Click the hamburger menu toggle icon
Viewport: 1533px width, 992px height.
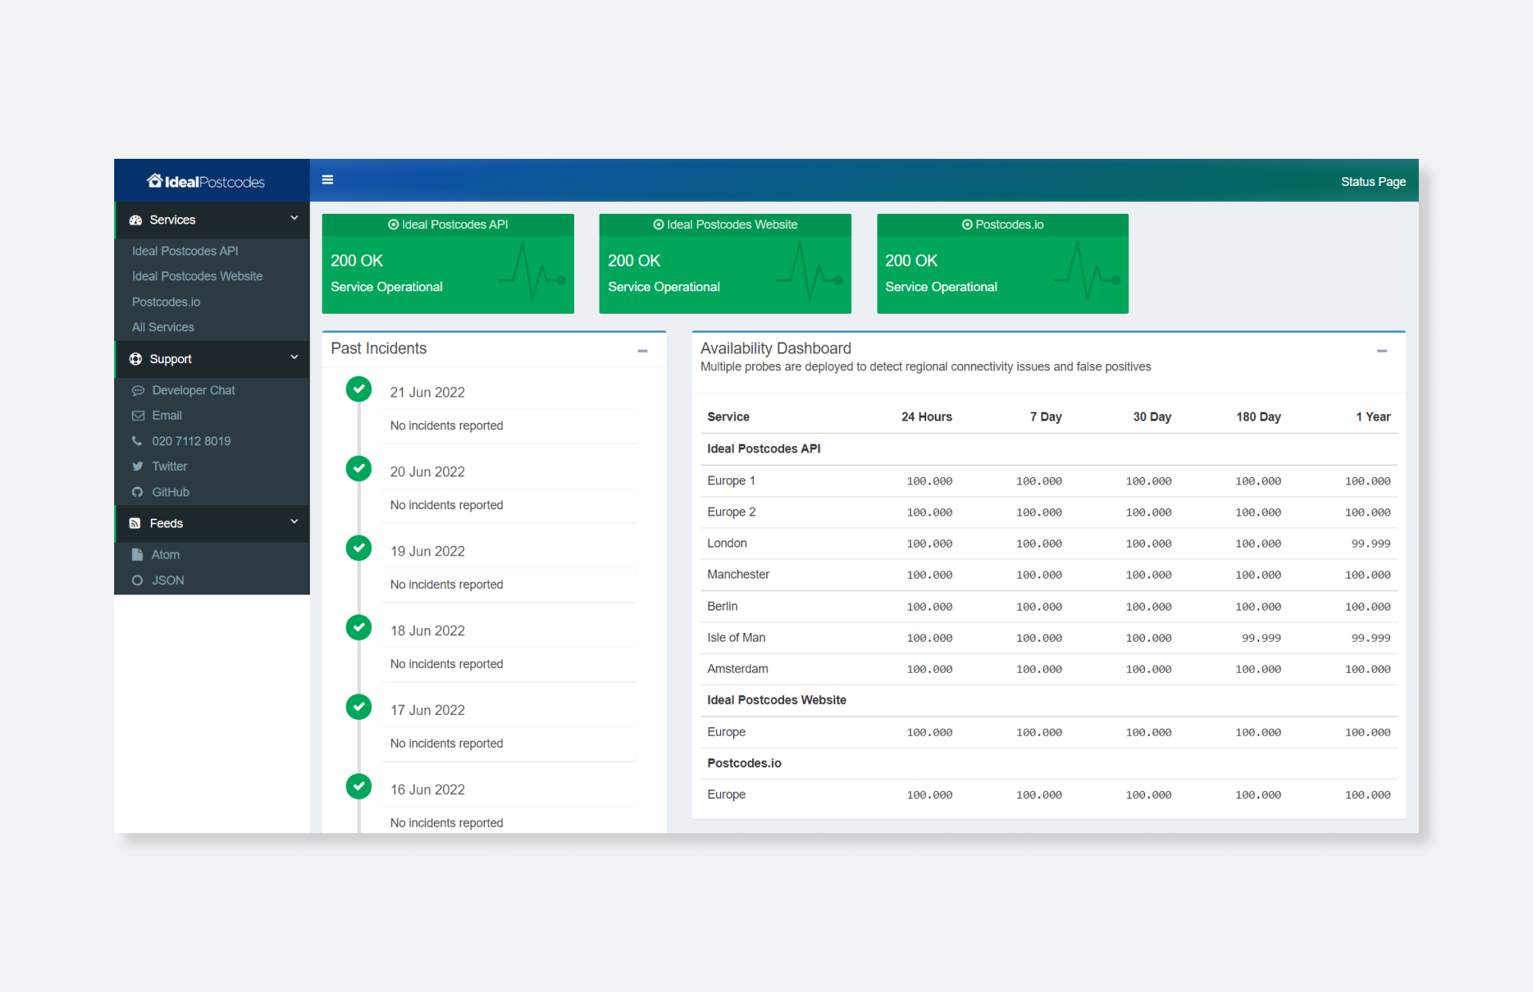pyautogui.click(x=327, y=180)
